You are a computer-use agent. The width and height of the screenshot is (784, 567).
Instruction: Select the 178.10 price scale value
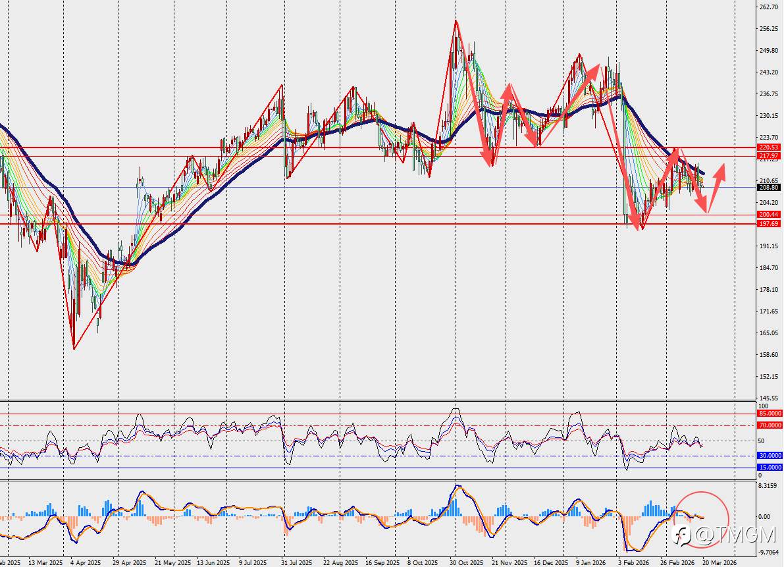pyautogui.click(x=768, y=290)
